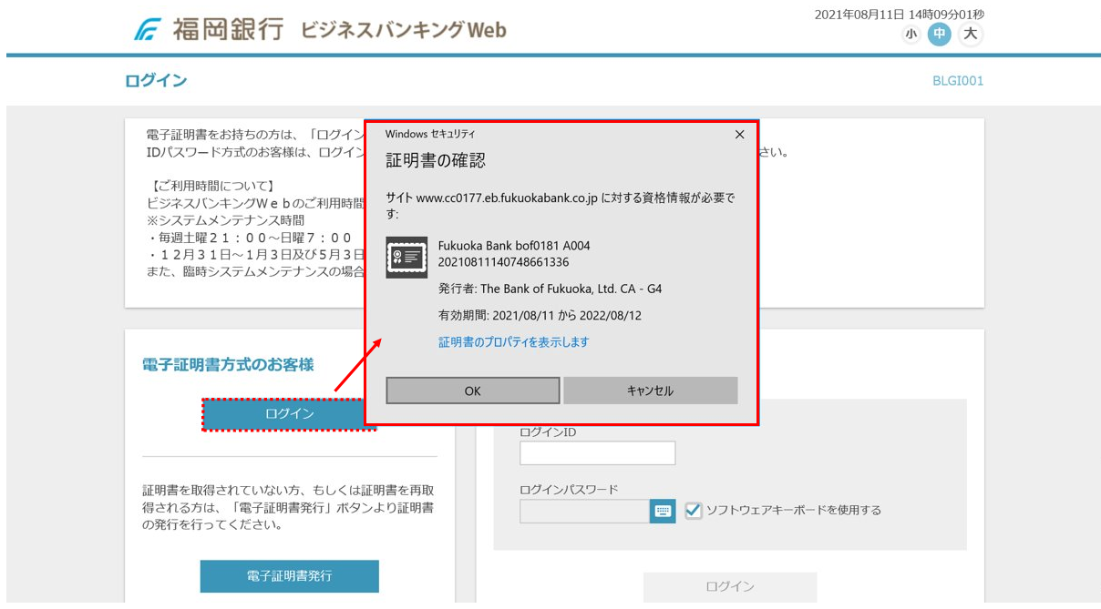Click the Fukuoka Bank logo
The image size is (1101, 609).
tap(209, 29)
